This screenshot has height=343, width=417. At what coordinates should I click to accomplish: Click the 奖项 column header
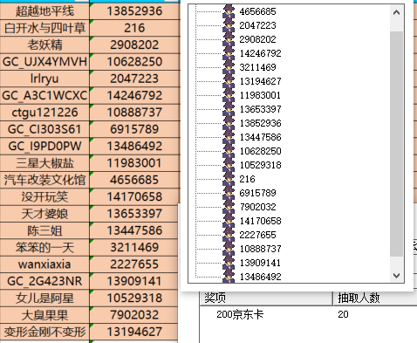tap(266, 298)
